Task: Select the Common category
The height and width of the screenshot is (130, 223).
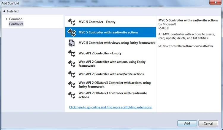Action: [x=16, y=19]
